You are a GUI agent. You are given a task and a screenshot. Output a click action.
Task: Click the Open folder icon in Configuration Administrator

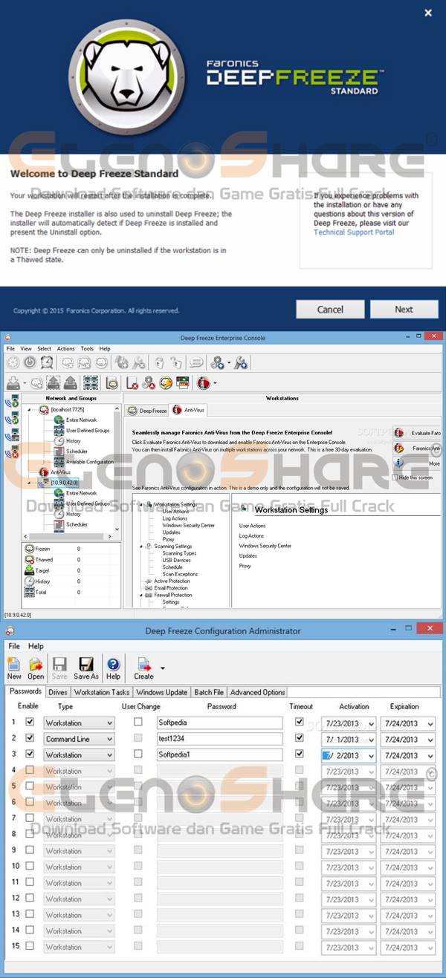point(36,663)
